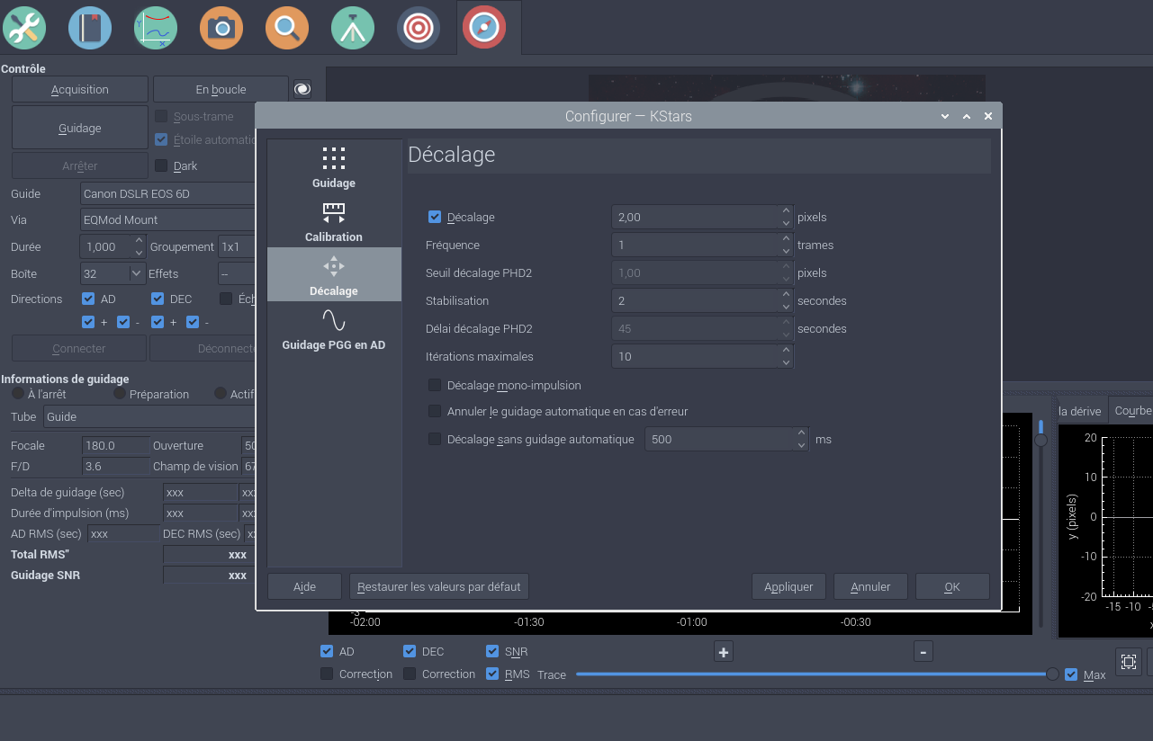1153x741 pixels.
Task: Confirm the dialog with OK
Action: point(952,586)
